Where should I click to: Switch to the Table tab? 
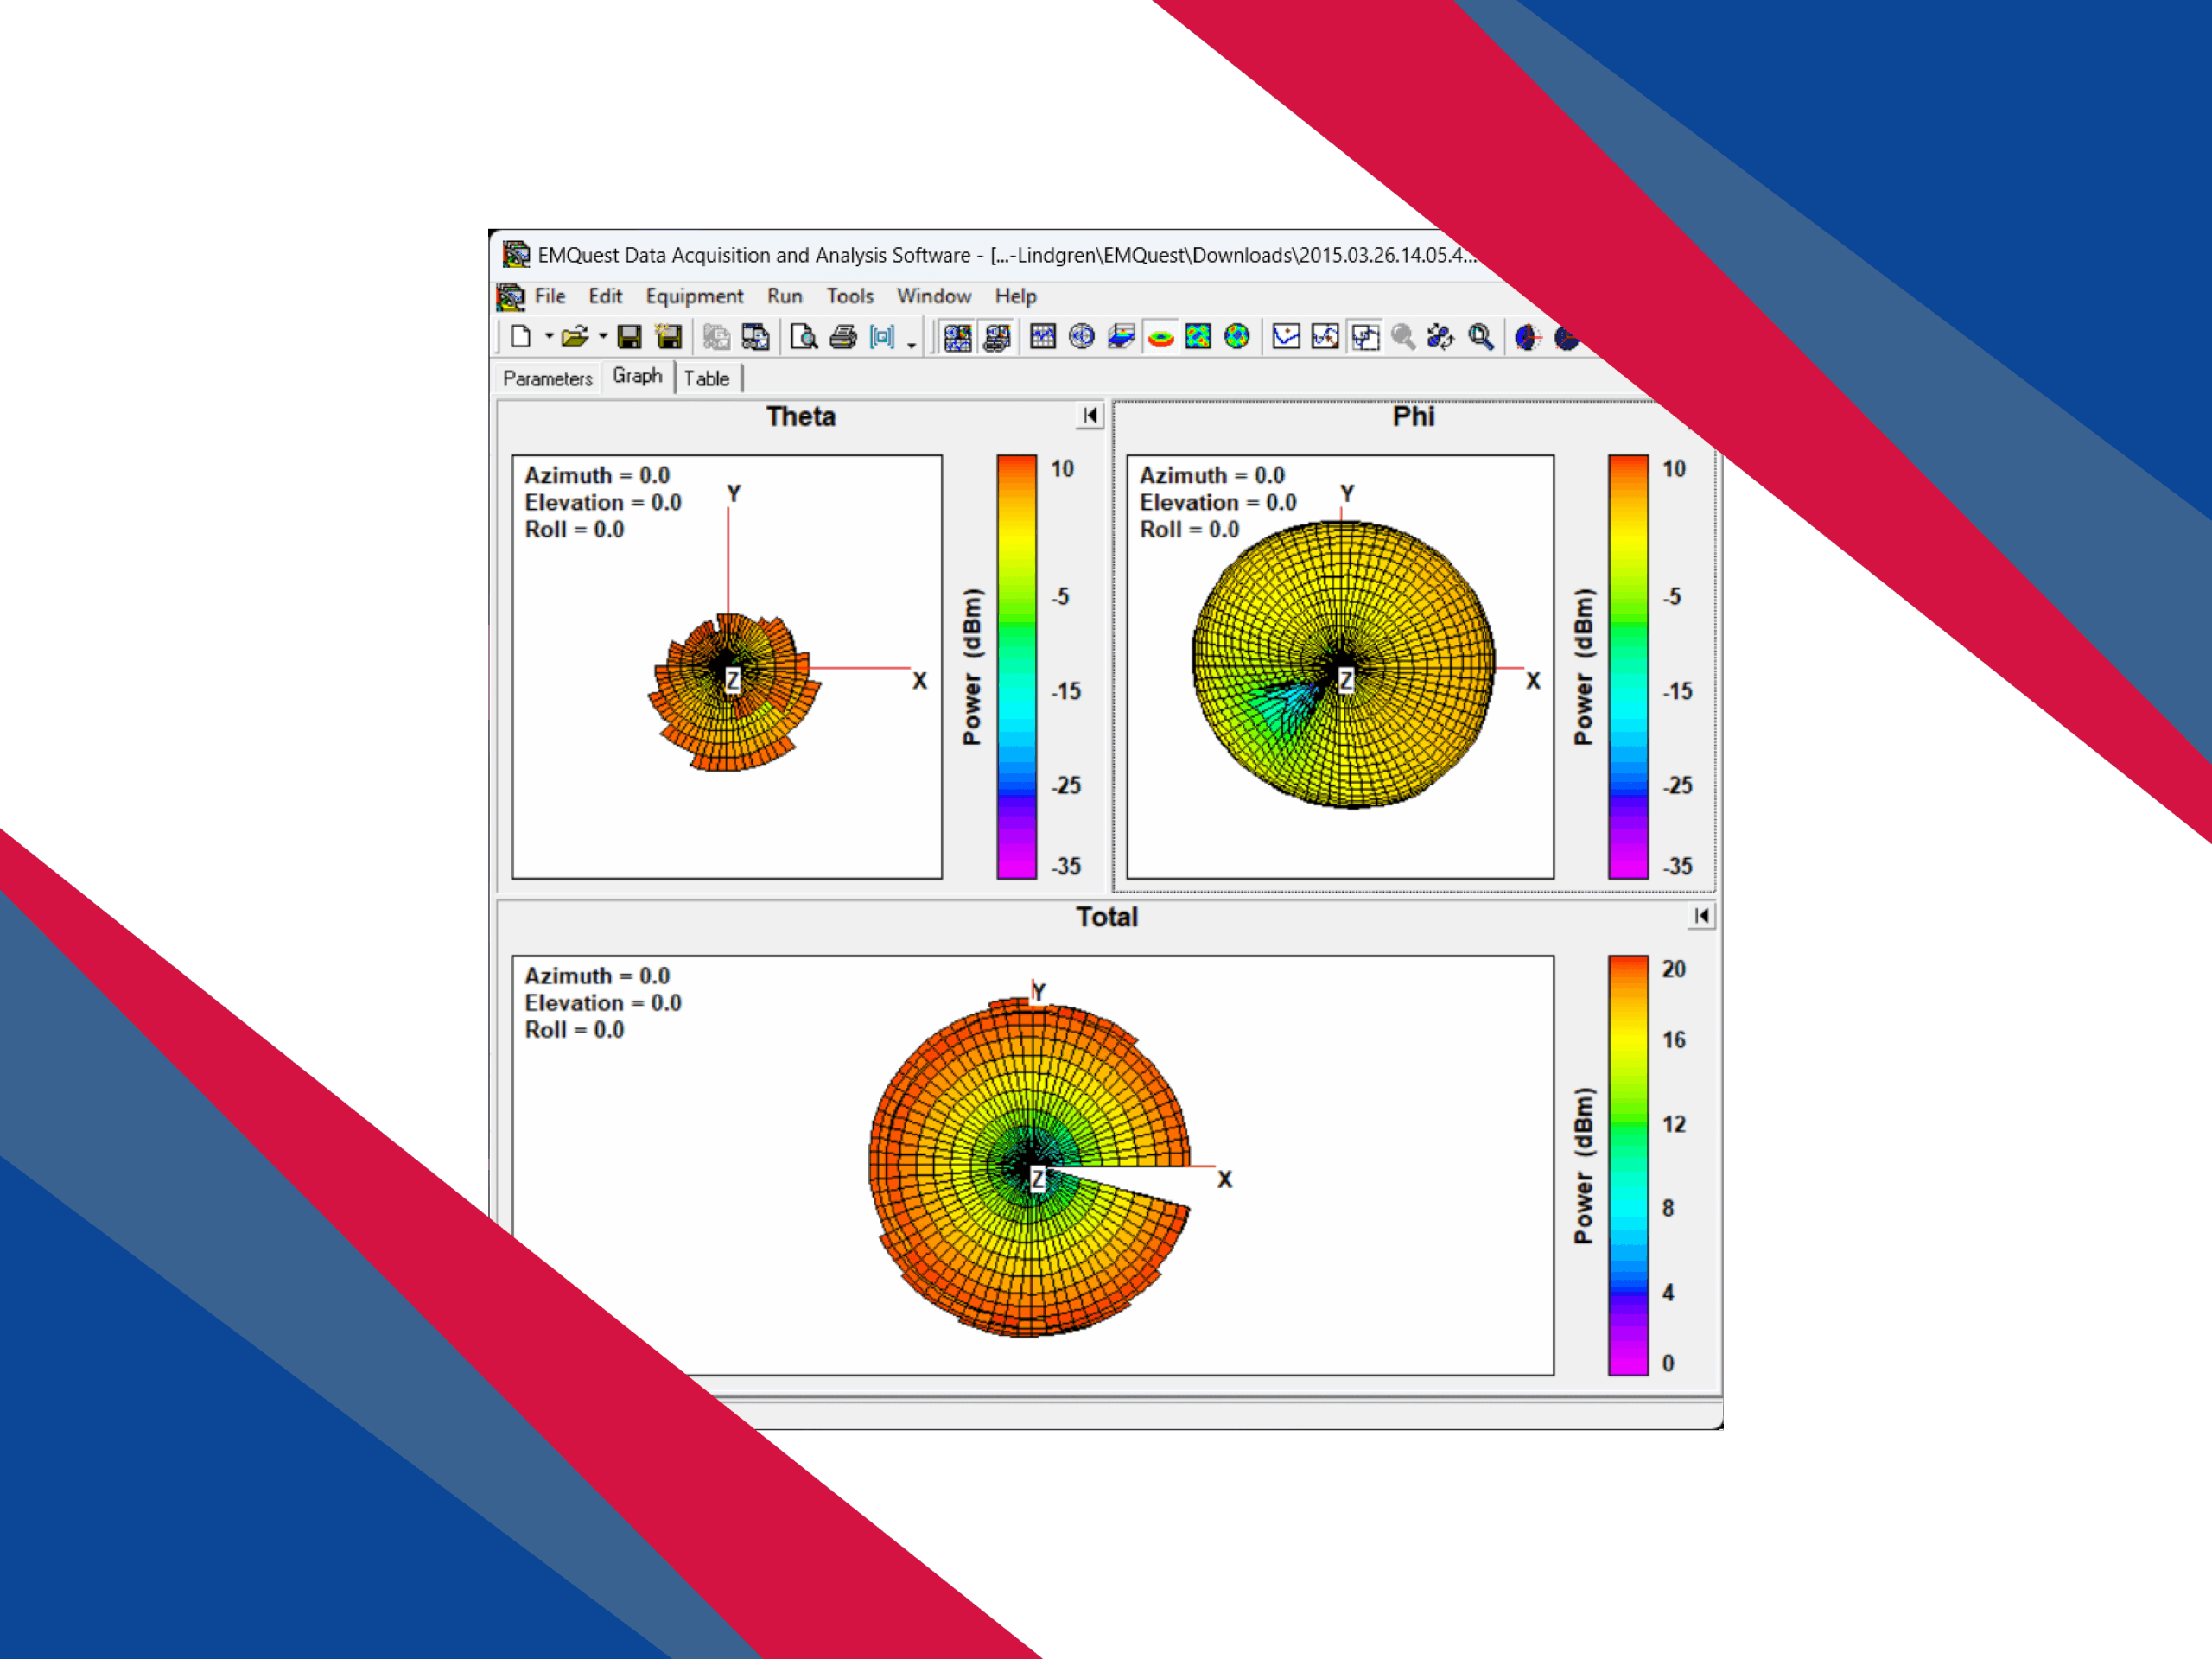click(706, 379)
